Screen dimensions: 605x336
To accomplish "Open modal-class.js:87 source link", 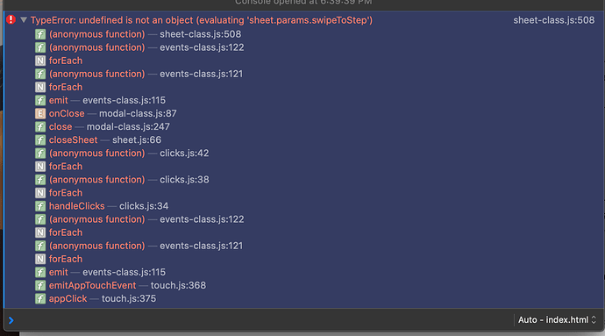I will point(138,113).
